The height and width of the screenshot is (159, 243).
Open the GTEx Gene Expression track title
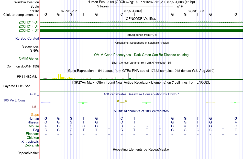click(x=141, y=71)
